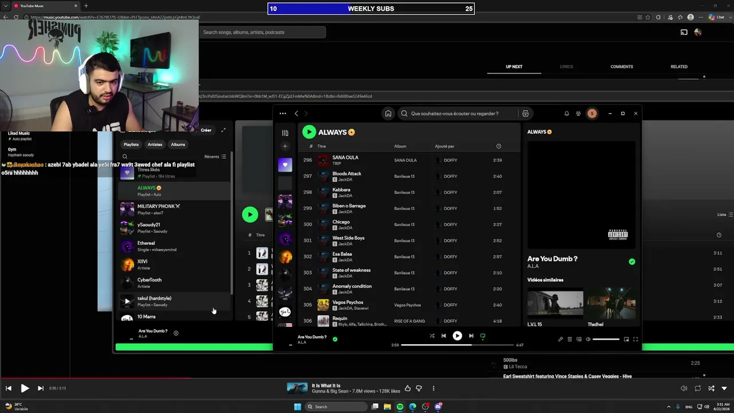This screenshot has width=734, height=413.
Task: Open the Browse icon in Spotify's search bar
Action: pyautogui.click(x=525, y=114)
